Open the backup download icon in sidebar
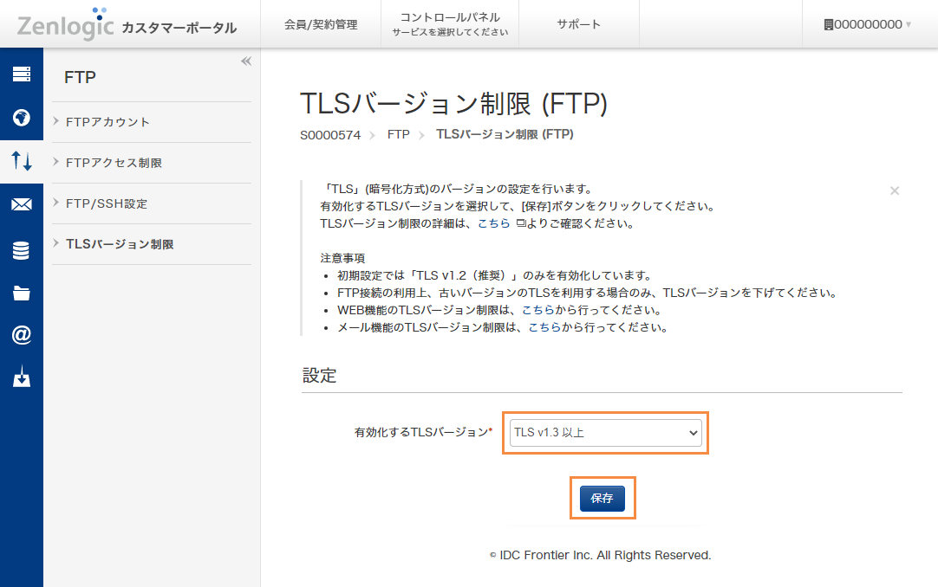The height and width of the screenshot is (587, 938). [21, 378]
